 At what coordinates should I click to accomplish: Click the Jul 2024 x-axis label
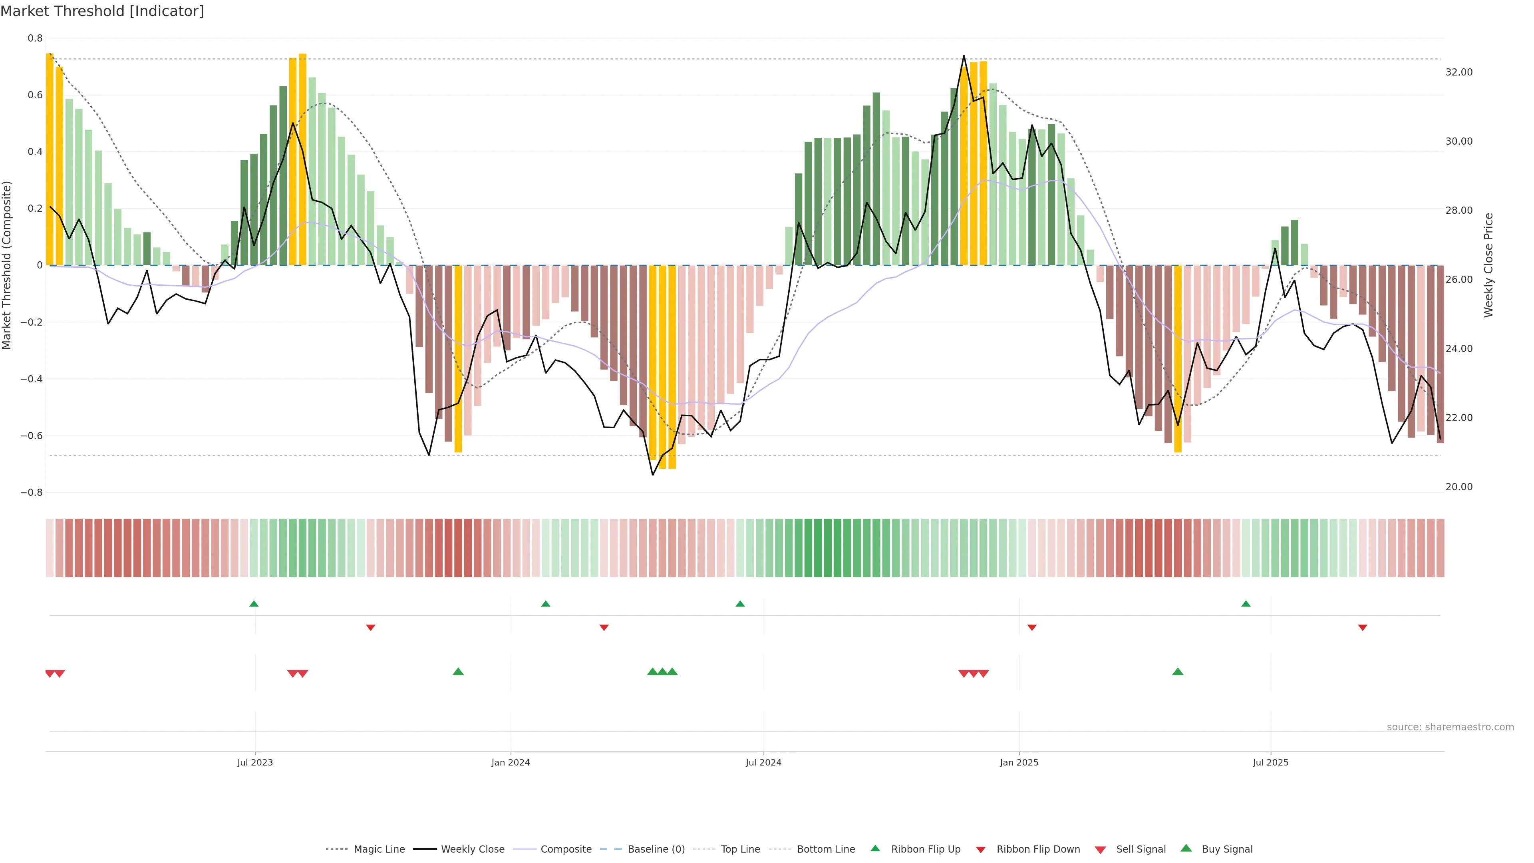tap(763, 762)
